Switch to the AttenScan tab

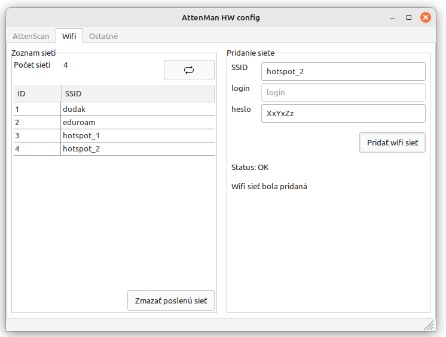point(30,36)
